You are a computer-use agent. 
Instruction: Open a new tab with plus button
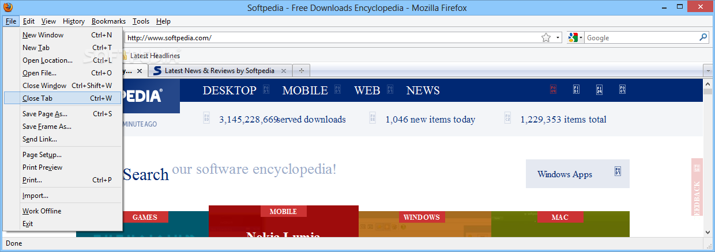(x=301, y=71)
